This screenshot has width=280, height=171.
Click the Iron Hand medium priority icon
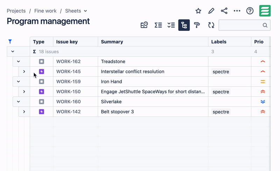(263, 82)
